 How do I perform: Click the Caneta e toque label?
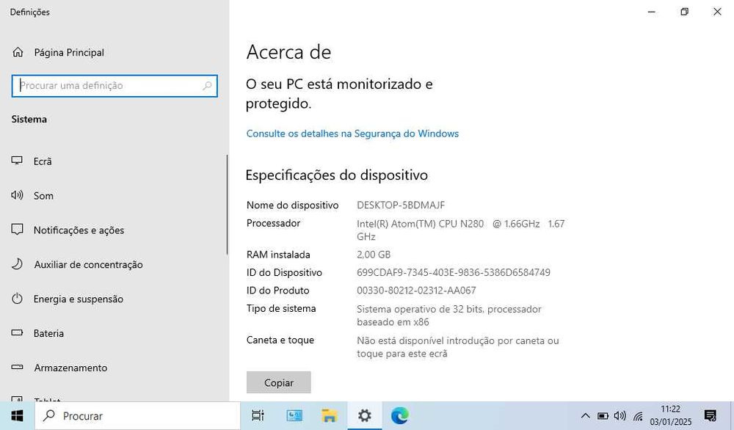[x=280, y=340]
